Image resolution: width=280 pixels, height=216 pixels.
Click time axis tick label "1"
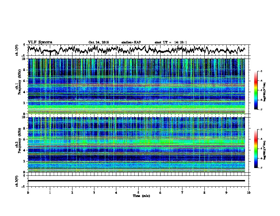point(50,193)
